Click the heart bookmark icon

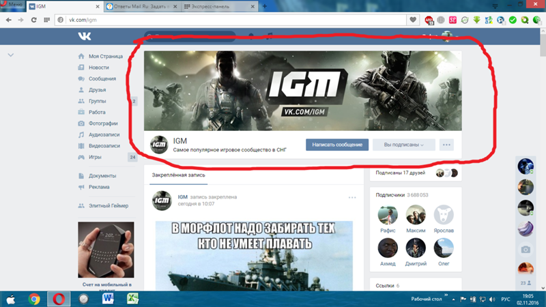[413, 20]
